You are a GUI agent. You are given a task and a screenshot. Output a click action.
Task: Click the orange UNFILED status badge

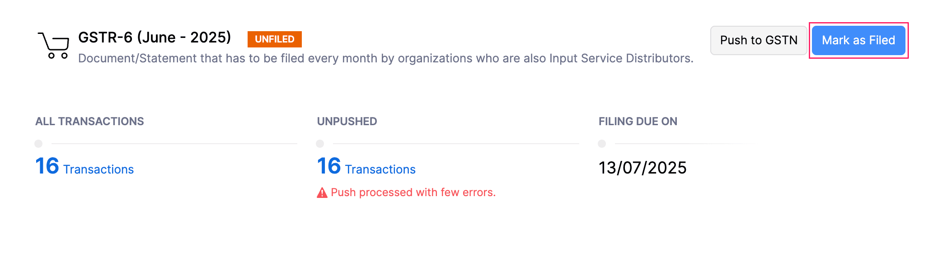[x=274, y=39]
